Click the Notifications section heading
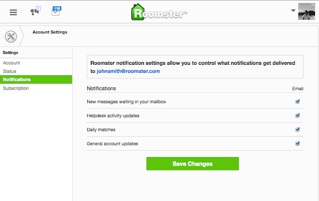 tap(101, 88)
